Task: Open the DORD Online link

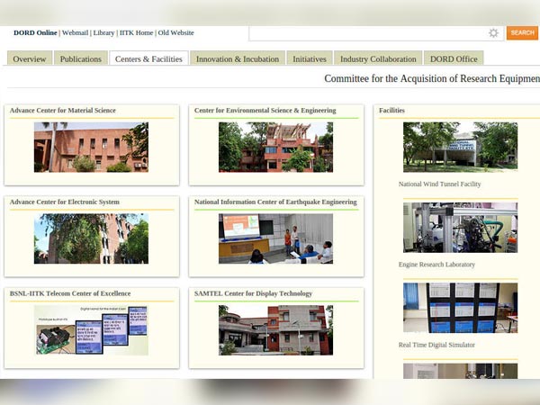Action: tap(35, 32)
